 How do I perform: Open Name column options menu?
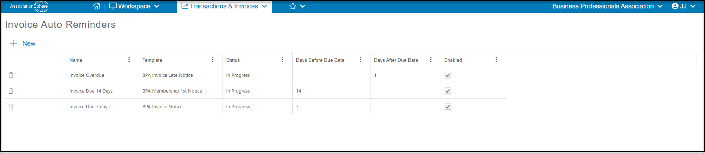coord(129,60)
